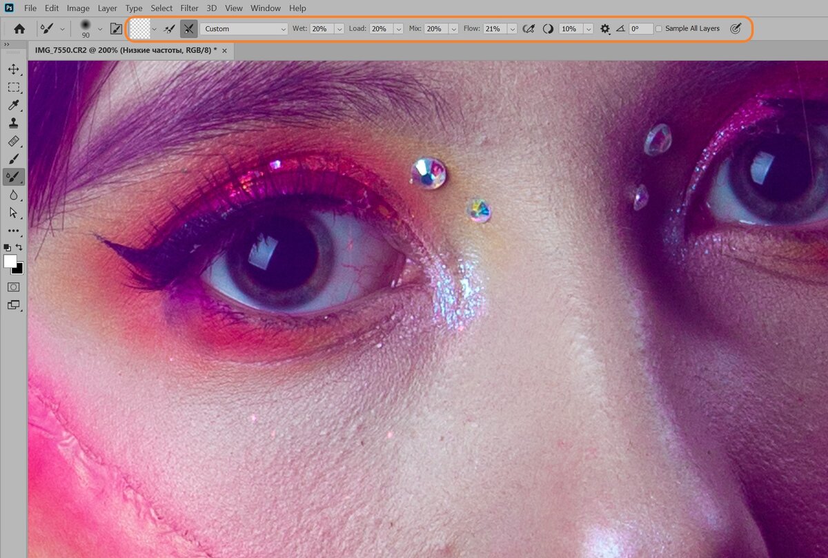Click the Load value field 20%

(x=381, y=29)
